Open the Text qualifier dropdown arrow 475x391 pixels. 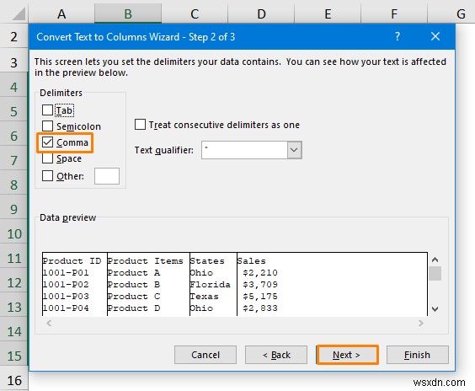pyautogui.click(x=294, y=150)
